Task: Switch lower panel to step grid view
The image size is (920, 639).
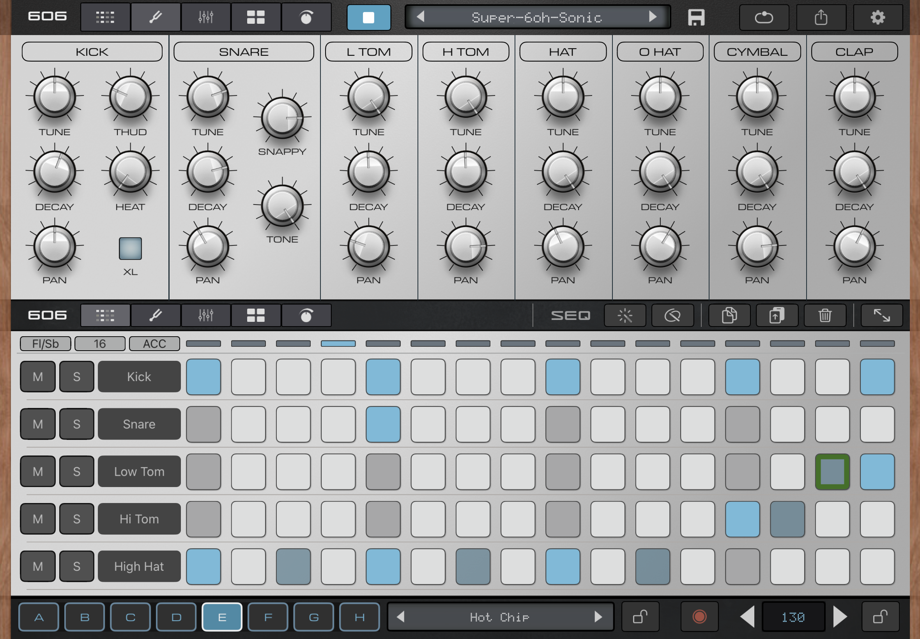Action: 105,316
